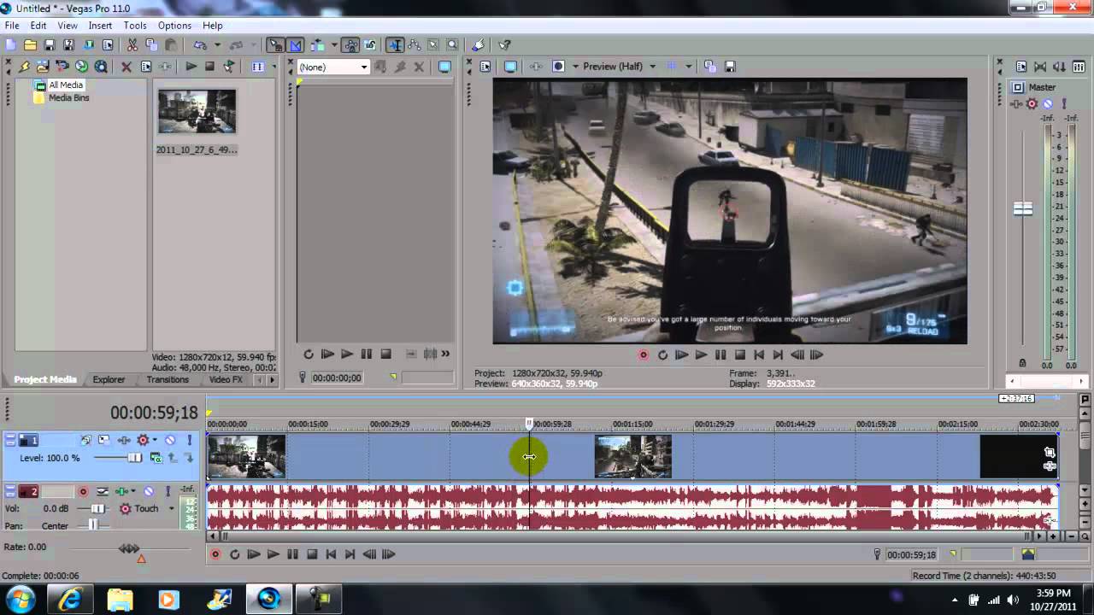The image size is (1094, 615).
Task: Save the project with the floppy icon
Action: coord(50,45)
